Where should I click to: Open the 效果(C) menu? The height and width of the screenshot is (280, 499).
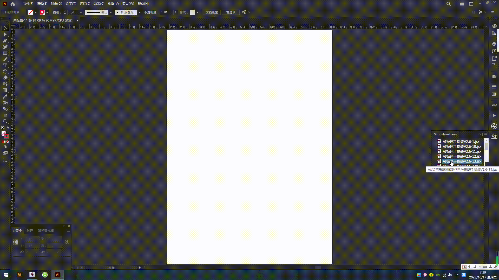point(99,4)
